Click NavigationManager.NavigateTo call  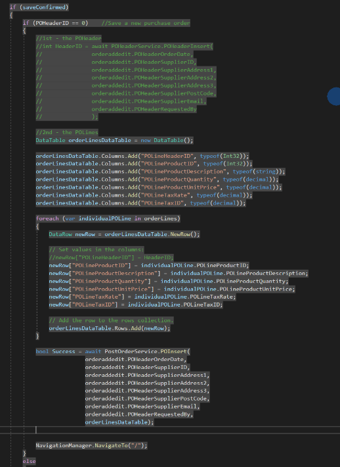click(91, 445)
